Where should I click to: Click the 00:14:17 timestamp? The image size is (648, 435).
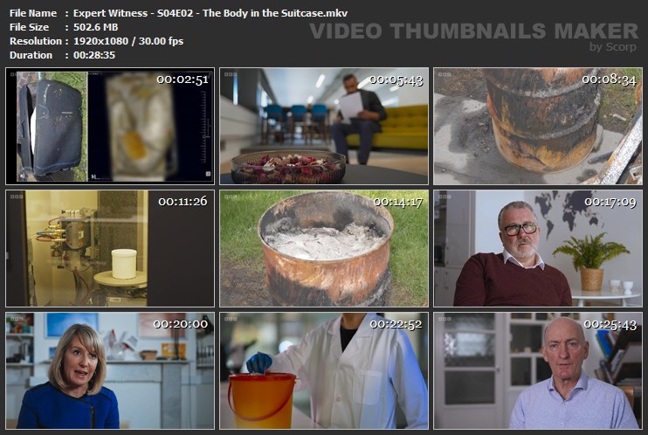(398, 202)
